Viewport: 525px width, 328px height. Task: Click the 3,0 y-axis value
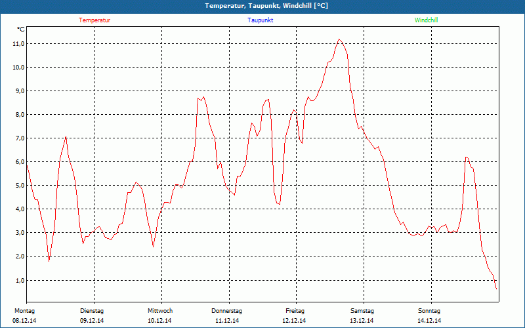tap(19, 233)
